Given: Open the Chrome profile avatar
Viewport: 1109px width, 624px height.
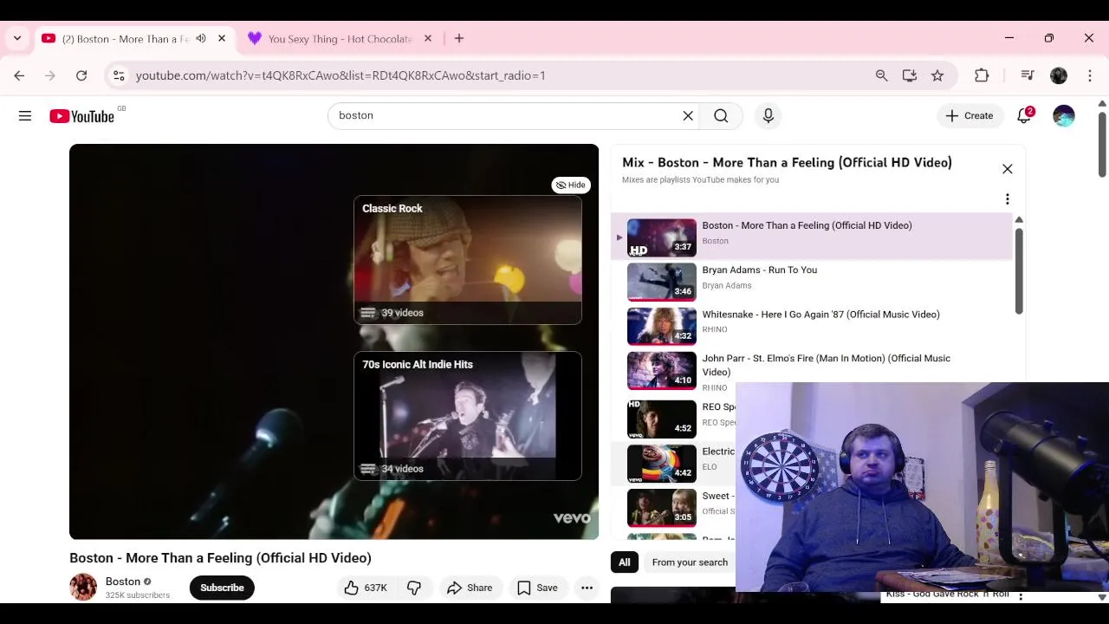Looking at the screenshot, I should 1059,75.
